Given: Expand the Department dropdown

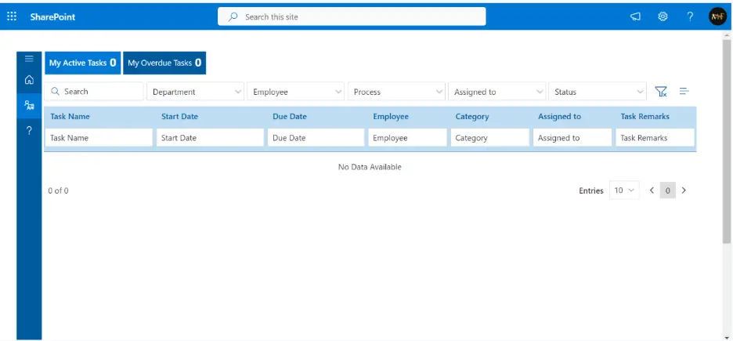Looking at the screenshot, I should click(196, 92).
